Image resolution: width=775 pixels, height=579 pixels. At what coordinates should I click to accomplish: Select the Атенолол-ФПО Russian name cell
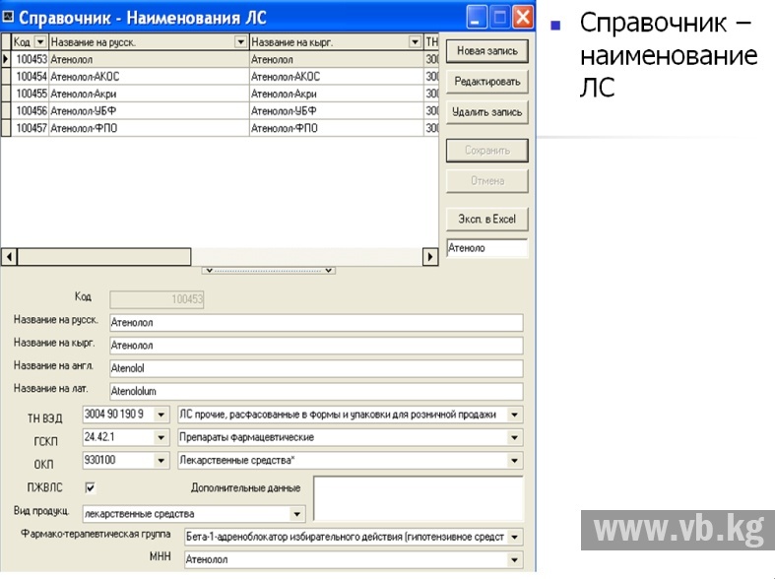coord(149,128)
